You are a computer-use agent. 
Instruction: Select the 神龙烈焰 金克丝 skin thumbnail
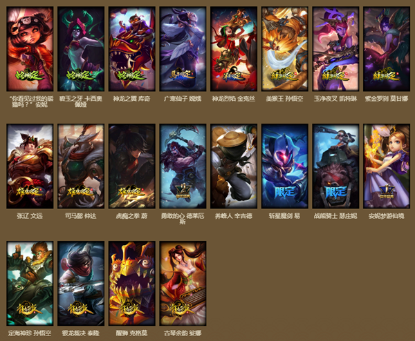(x=234, y=49)
